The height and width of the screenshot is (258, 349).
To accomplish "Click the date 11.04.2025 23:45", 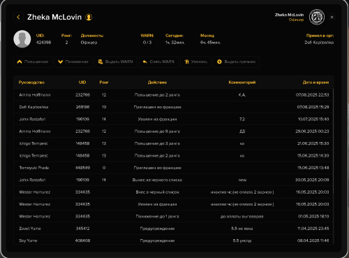I will pos(313,229).
